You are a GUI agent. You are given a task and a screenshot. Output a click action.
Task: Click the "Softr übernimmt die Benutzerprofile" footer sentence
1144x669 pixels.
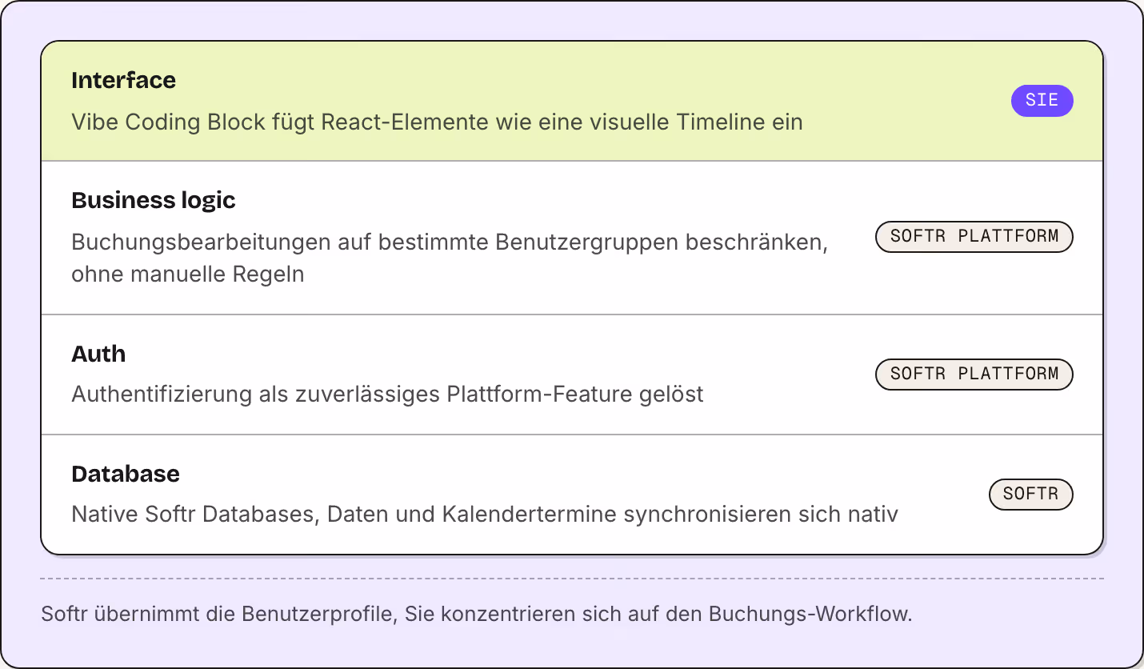pyautogui.click(x=477, y=615)
